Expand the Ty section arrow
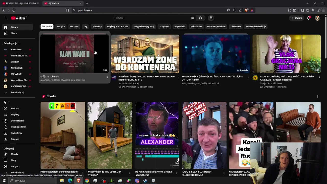The image size is (327, 184). 9,102
